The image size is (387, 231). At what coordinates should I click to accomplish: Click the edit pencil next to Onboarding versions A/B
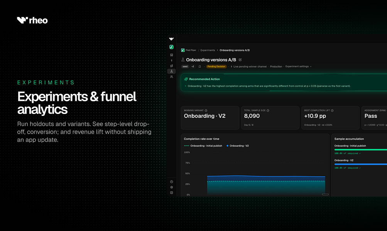pyautogui.click(x=240, y=60)
